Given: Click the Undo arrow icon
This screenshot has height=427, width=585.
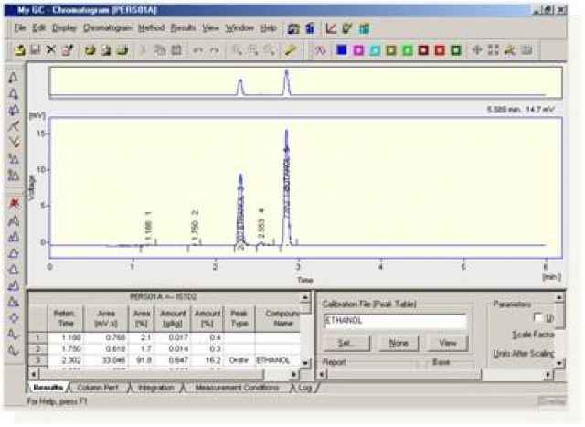Looking at the screenshot, I should (197, 49).
